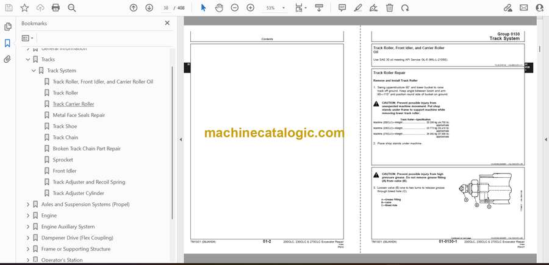Click the page number field showing 38
Image resolution: width=549 pixels, height=265 pixels.
coord(166,8)
